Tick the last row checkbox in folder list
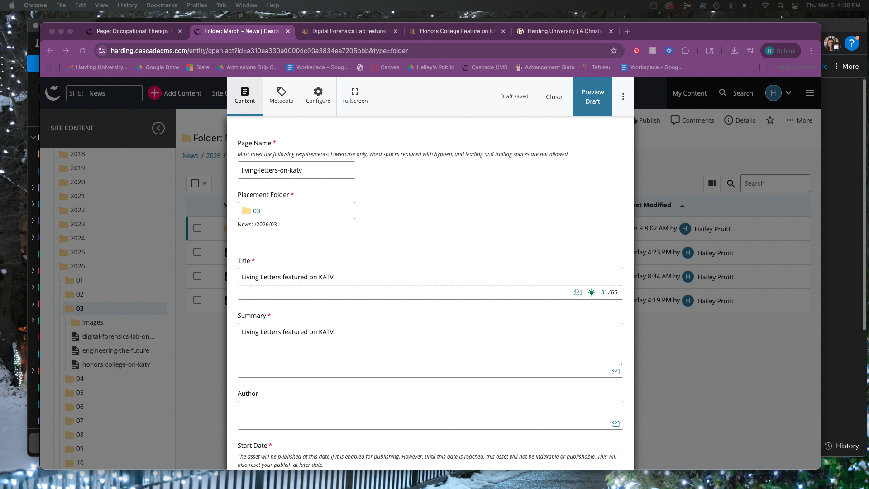869x489 pixels. coord(197,300)
